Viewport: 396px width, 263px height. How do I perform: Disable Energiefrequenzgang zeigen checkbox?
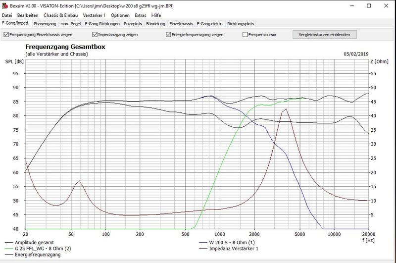168,35
